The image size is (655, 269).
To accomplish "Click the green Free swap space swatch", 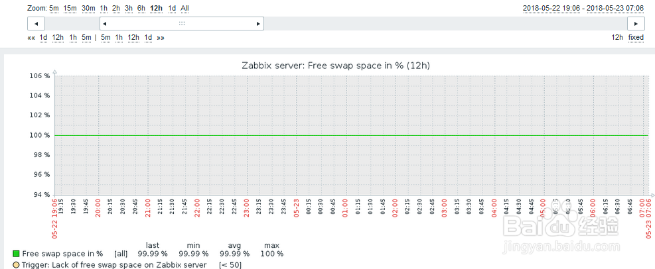I will 16,254.
